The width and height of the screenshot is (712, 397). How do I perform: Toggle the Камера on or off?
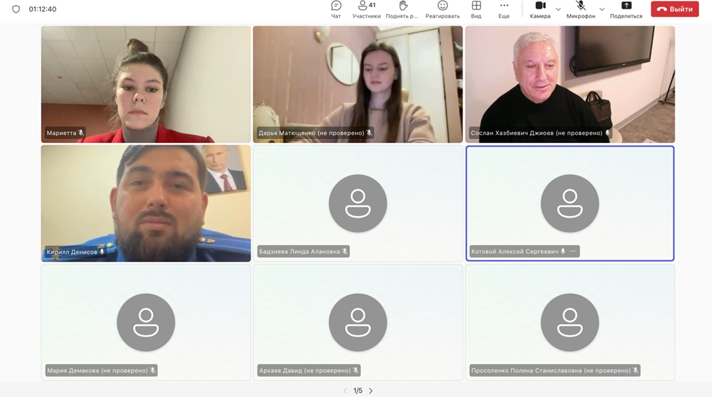coord(540,9)
